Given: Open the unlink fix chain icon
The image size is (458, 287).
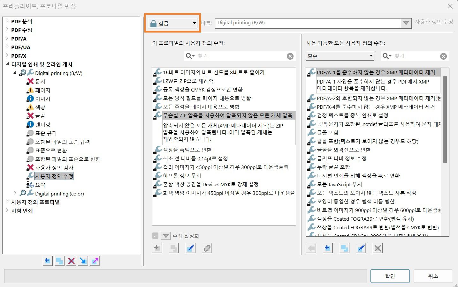Looking at the screenshot, I should pos(207,248).
